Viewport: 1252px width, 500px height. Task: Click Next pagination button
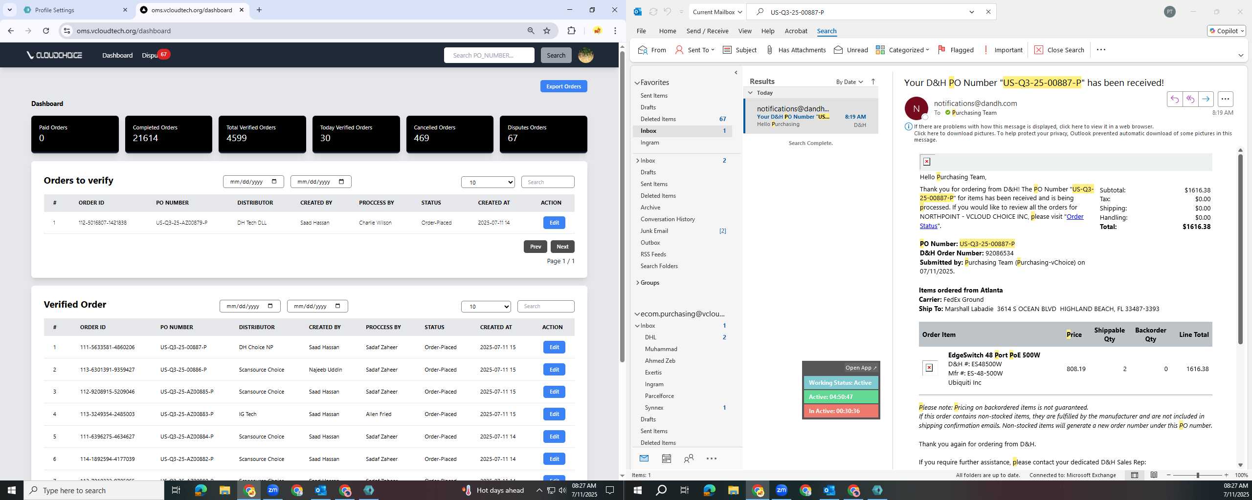562,247
